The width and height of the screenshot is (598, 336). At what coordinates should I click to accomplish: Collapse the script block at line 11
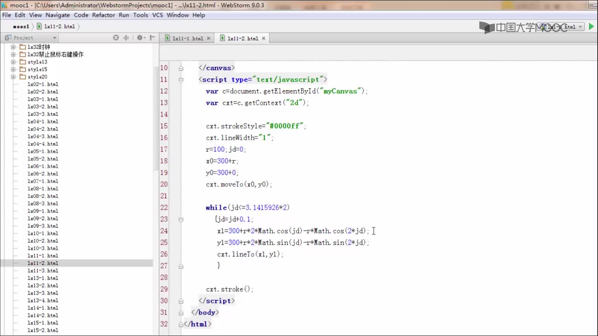click(x=181, y=80)
